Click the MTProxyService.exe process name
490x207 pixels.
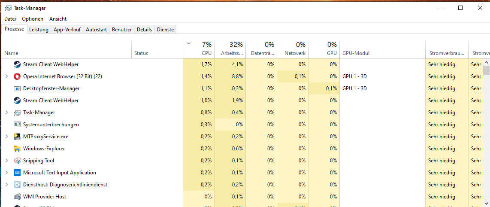pyautogui.click(x=45, y=136)
